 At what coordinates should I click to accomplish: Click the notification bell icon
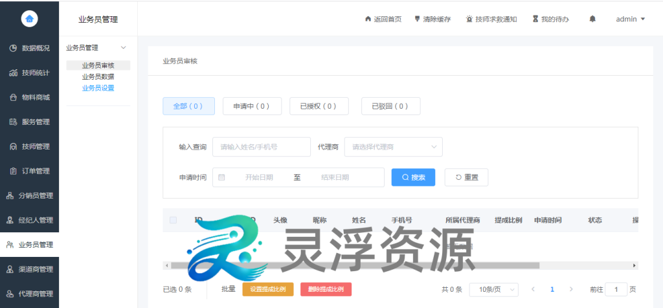[592, 19]
